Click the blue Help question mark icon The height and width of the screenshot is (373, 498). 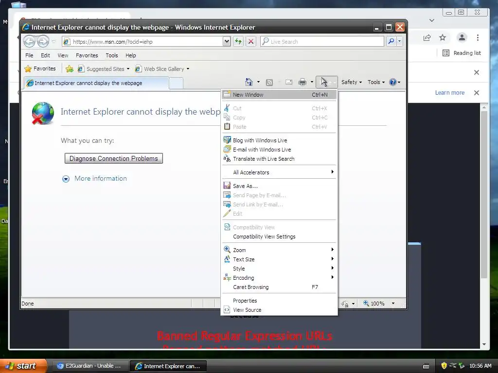pos(393,82)
